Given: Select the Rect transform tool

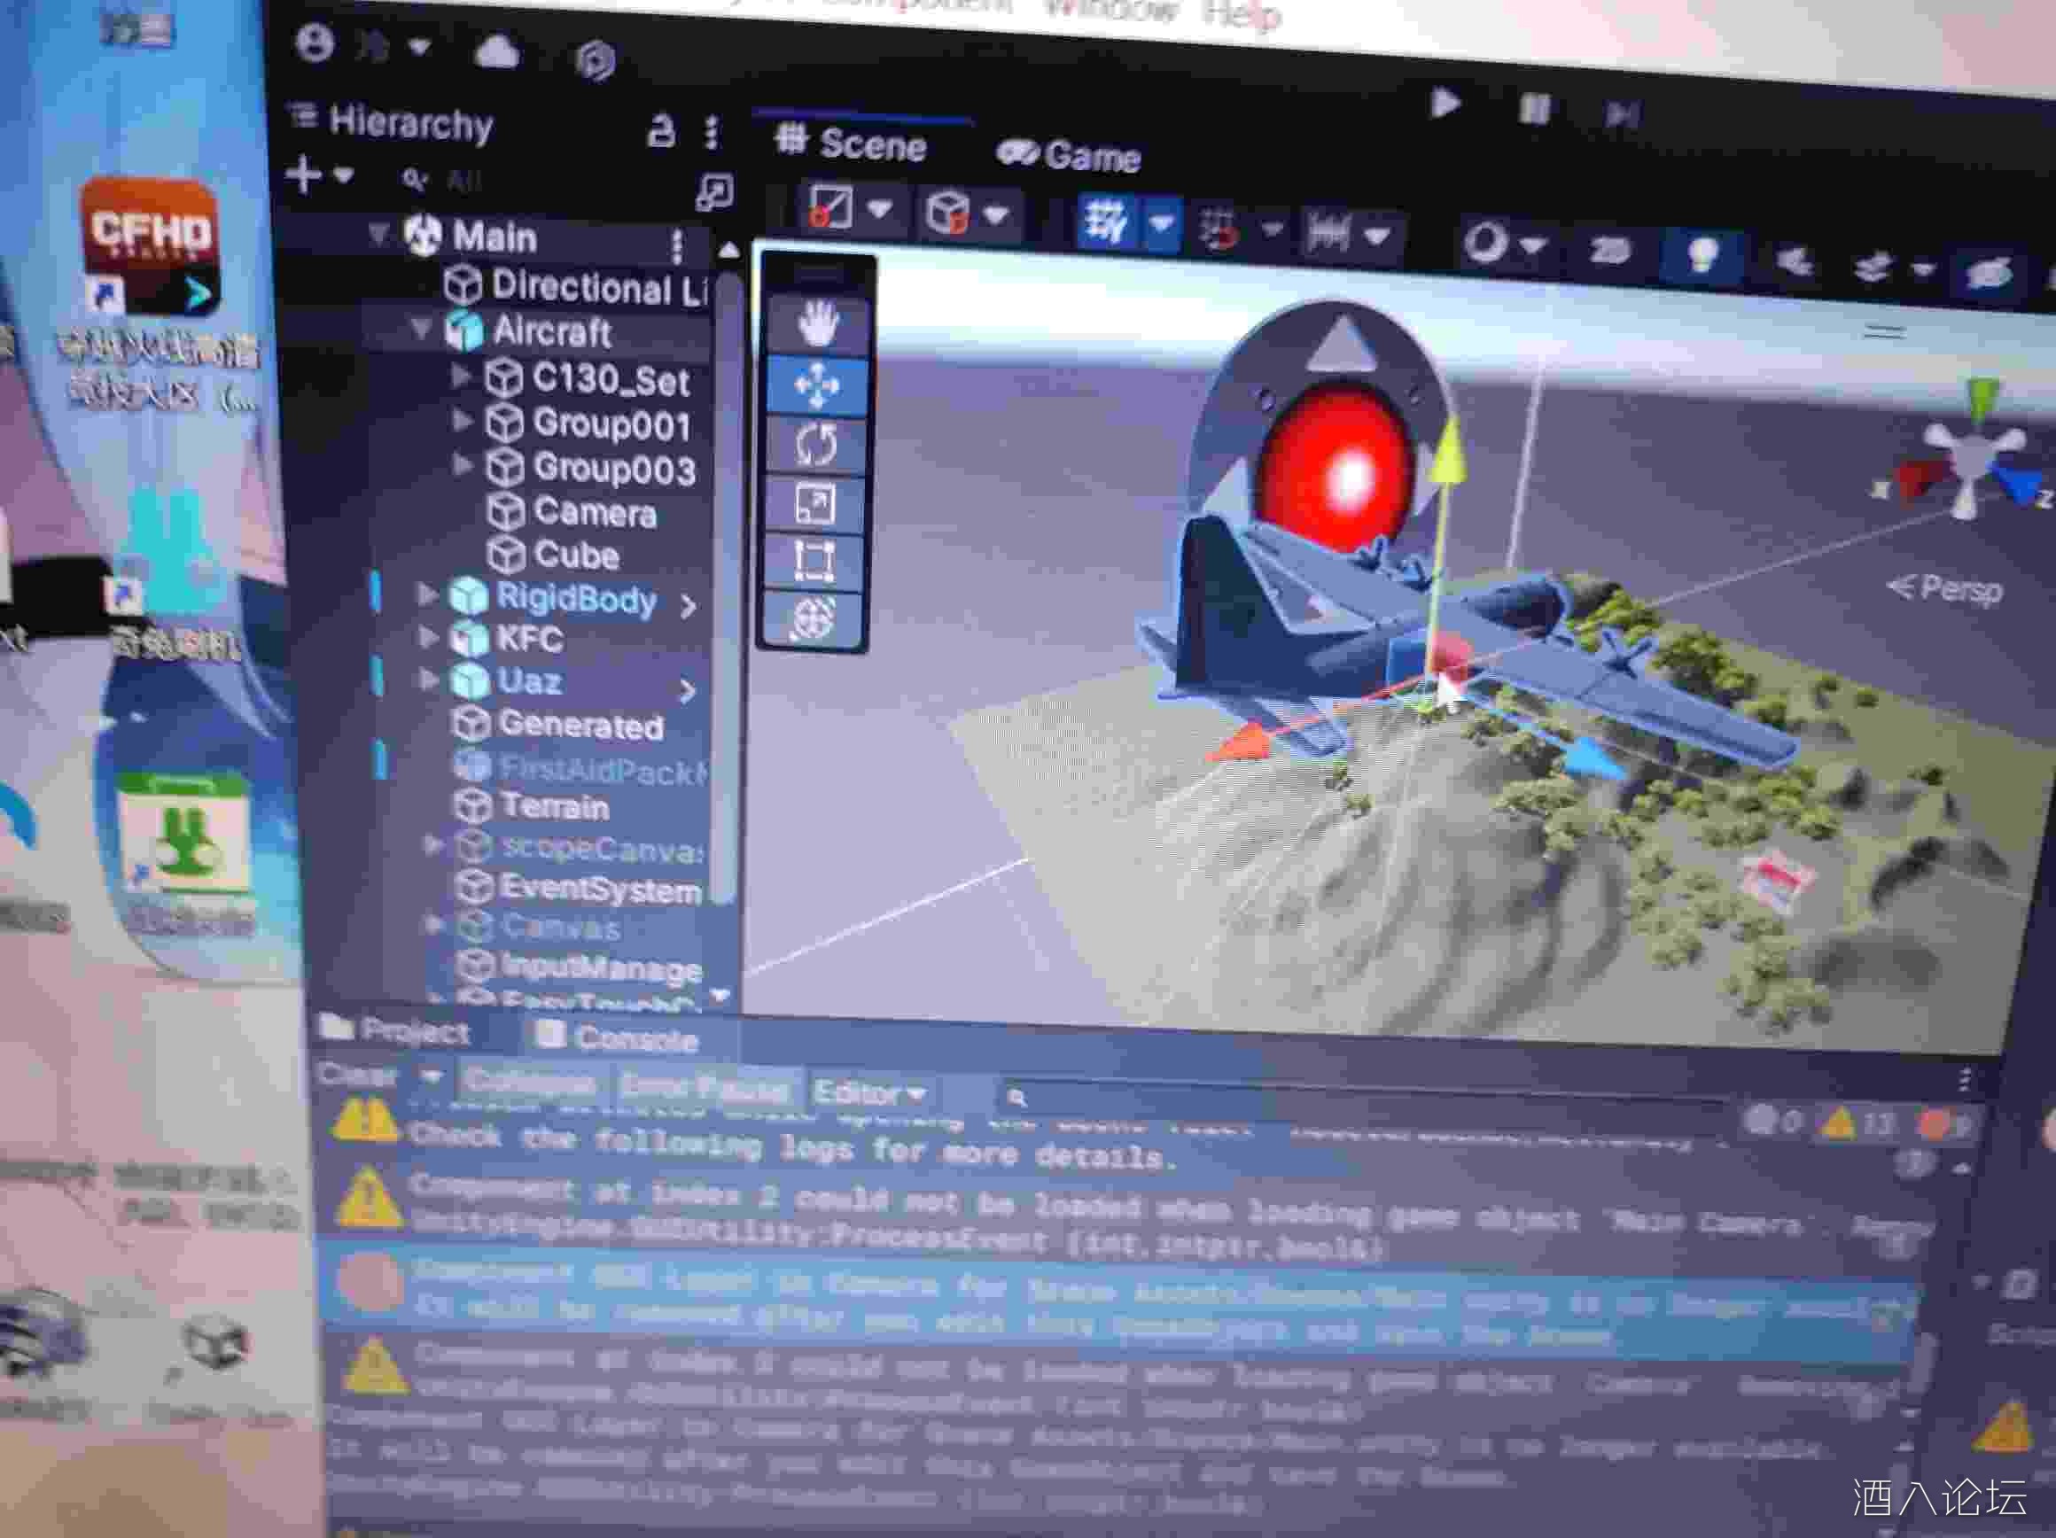Looking at the screenshot, I should 814,562.
